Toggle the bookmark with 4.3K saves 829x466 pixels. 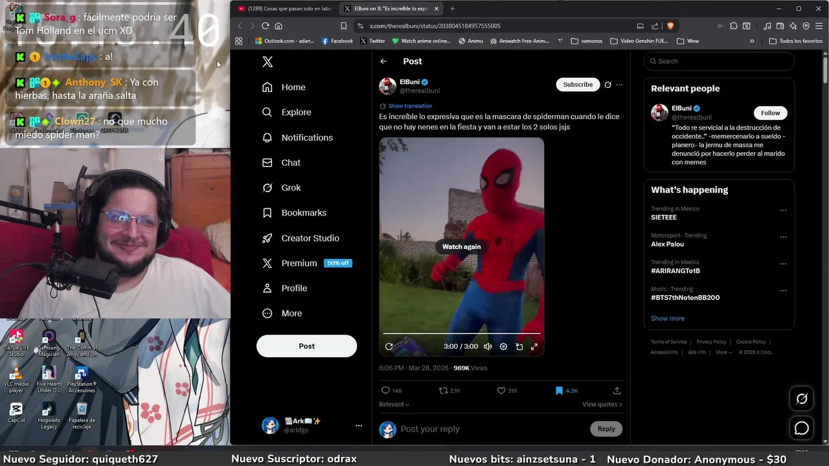pyautogui.click(x=566, y=391)
